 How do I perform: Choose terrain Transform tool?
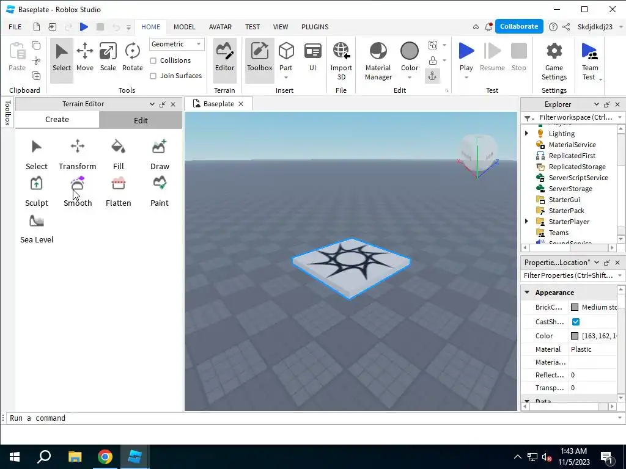pyautogui.click(x=78, y=155)
